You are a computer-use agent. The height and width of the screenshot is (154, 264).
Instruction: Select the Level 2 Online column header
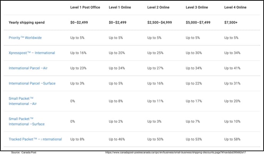(158, 7)
